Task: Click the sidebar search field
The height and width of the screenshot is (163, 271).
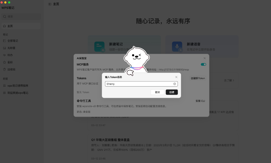Action: [x=21, y=17]
